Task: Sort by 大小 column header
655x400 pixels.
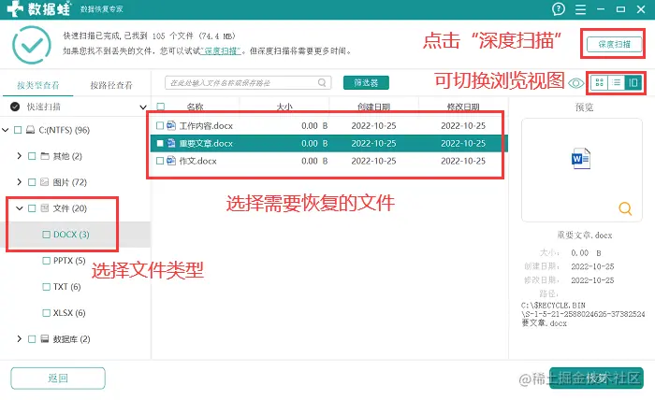Action: [284, 107]
